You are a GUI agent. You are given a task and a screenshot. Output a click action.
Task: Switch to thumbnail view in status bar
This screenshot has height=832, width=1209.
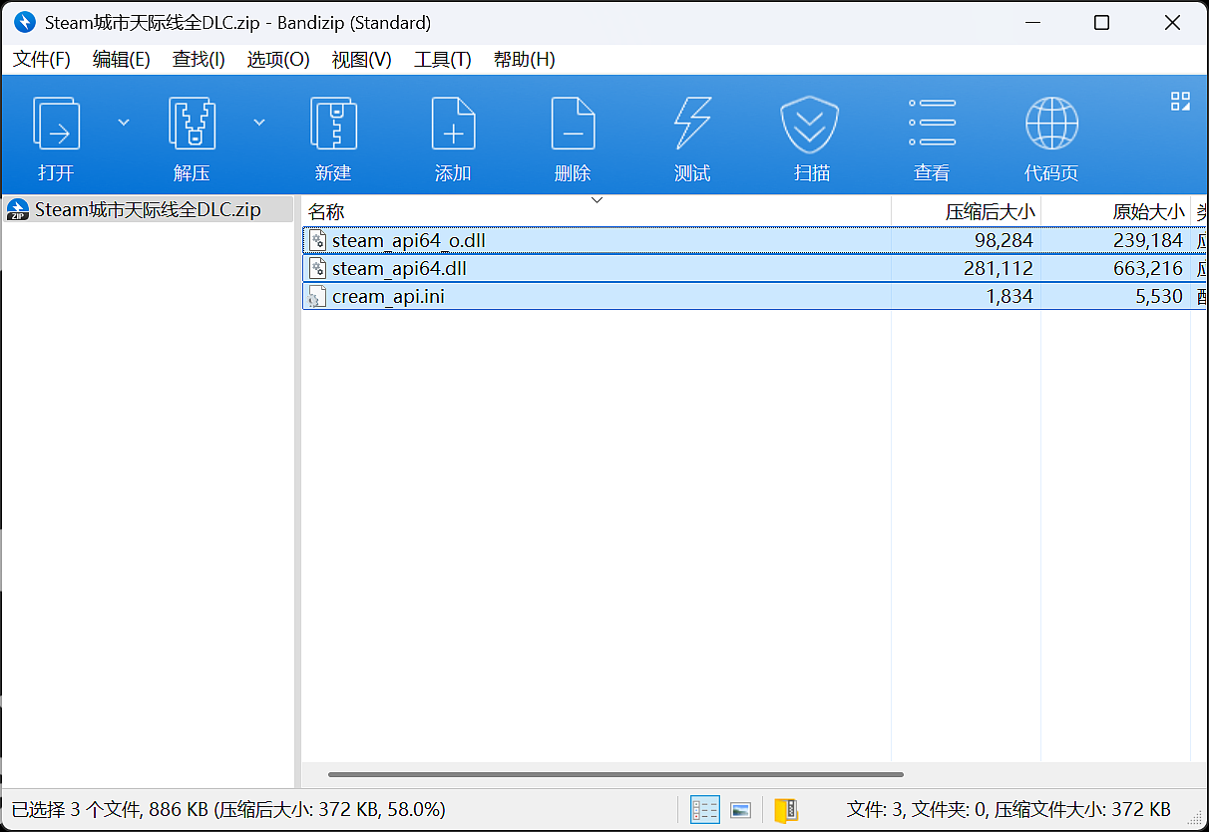pos(740,810)
